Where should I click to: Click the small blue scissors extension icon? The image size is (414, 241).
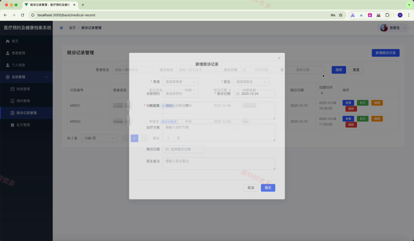tap(361, 15)
